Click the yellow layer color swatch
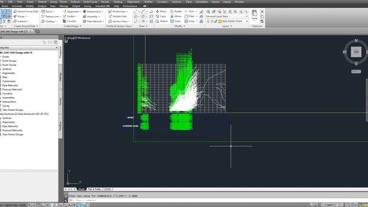This screenshot has height=207, width=368. 220,21
